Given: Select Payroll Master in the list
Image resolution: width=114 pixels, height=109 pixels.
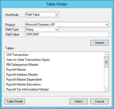Looking at the screenshot, I should pyautogui.click(x=16, y=70).
